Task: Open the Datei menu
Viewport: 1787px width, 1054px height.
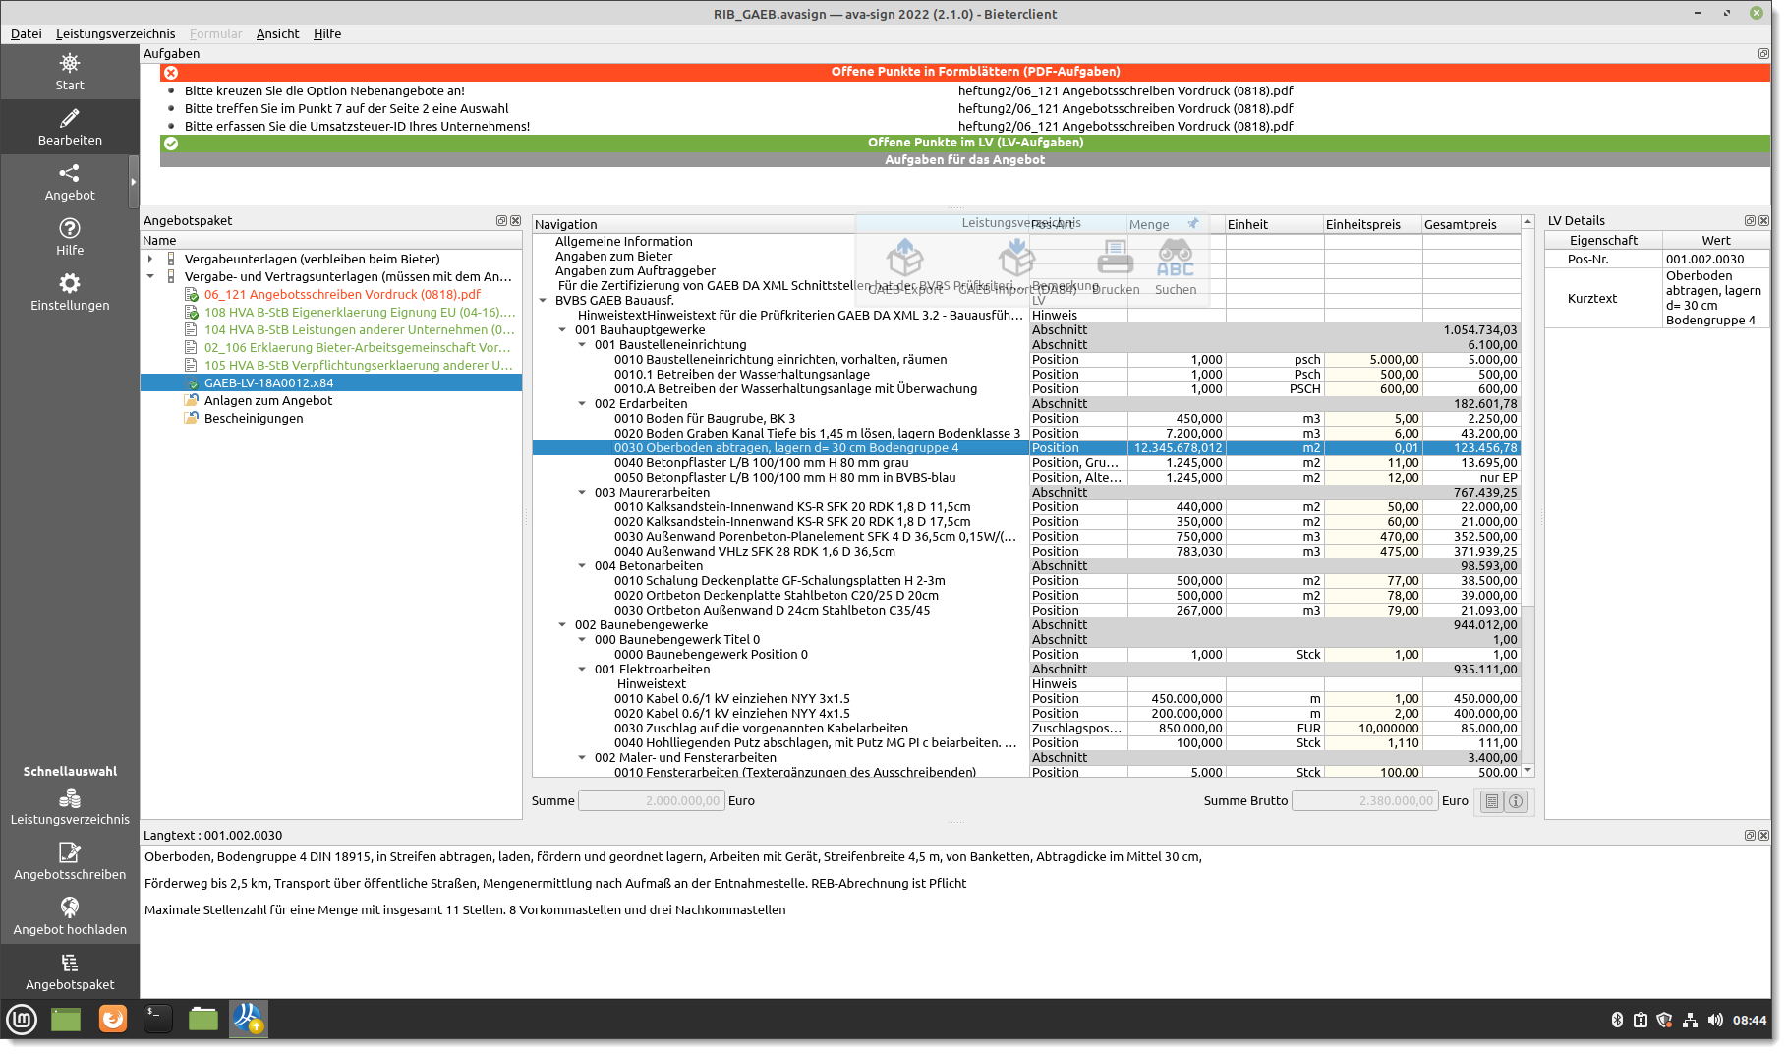Action: 27,33
